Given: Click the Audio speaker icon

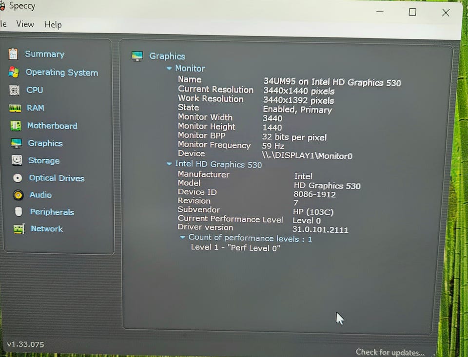Looking at the screenshot, I should coord(18,195).
